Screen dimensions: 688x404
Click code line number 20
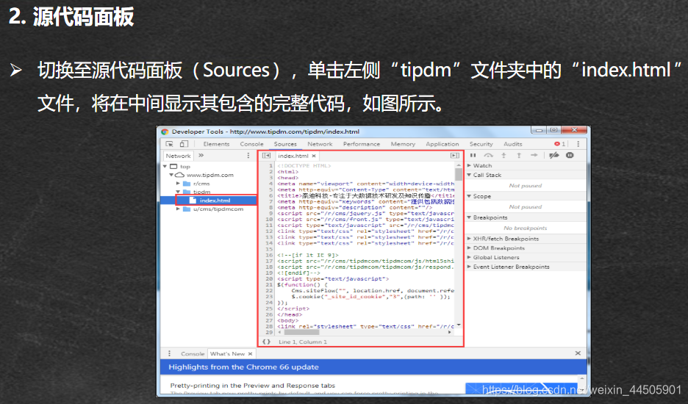tap(269, 278)
